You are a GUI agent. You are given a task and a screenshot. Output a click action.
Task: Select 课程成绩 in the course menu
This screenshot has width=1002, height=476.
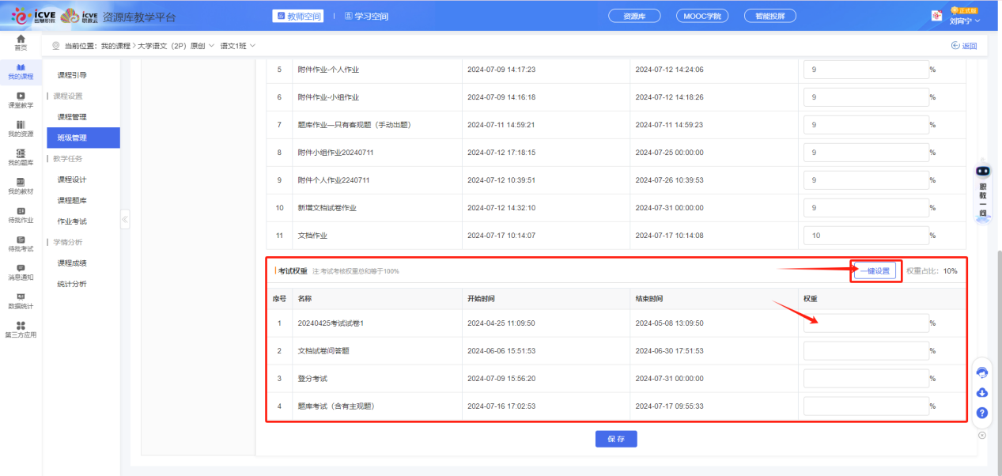[x=72, y=263]
